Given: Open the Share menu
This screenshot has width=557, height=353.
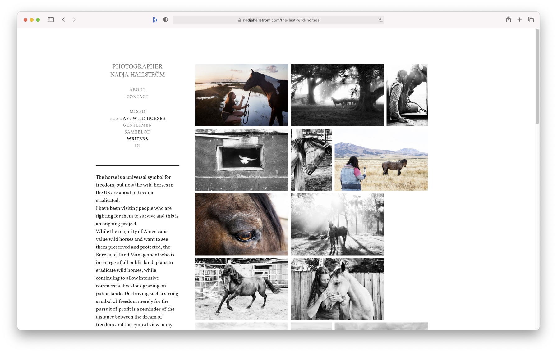Looking at the screenshot, I should pos(508,20).
